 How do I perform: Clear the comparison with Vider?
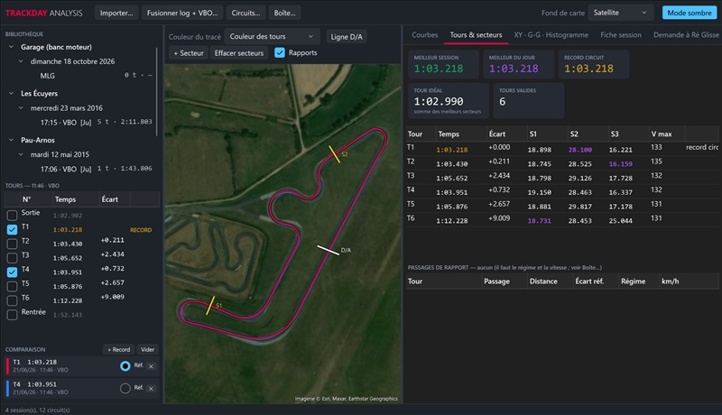147,350
